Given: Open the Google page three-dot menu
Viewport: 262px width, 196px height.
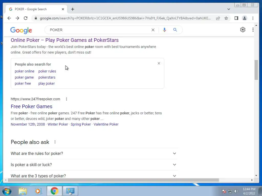Looking at the screenshot, I should point(253,30).
